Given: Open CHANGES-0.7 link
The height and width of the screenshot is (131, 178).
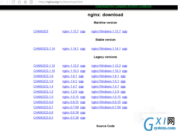Looking at the screenshot, I should pyautogui.click(x=43, y=107).
